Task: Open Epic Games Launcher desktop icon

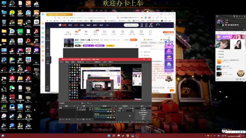Action: click(x=36, y=42)
